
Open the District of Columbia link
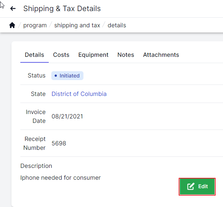[79, 94]
